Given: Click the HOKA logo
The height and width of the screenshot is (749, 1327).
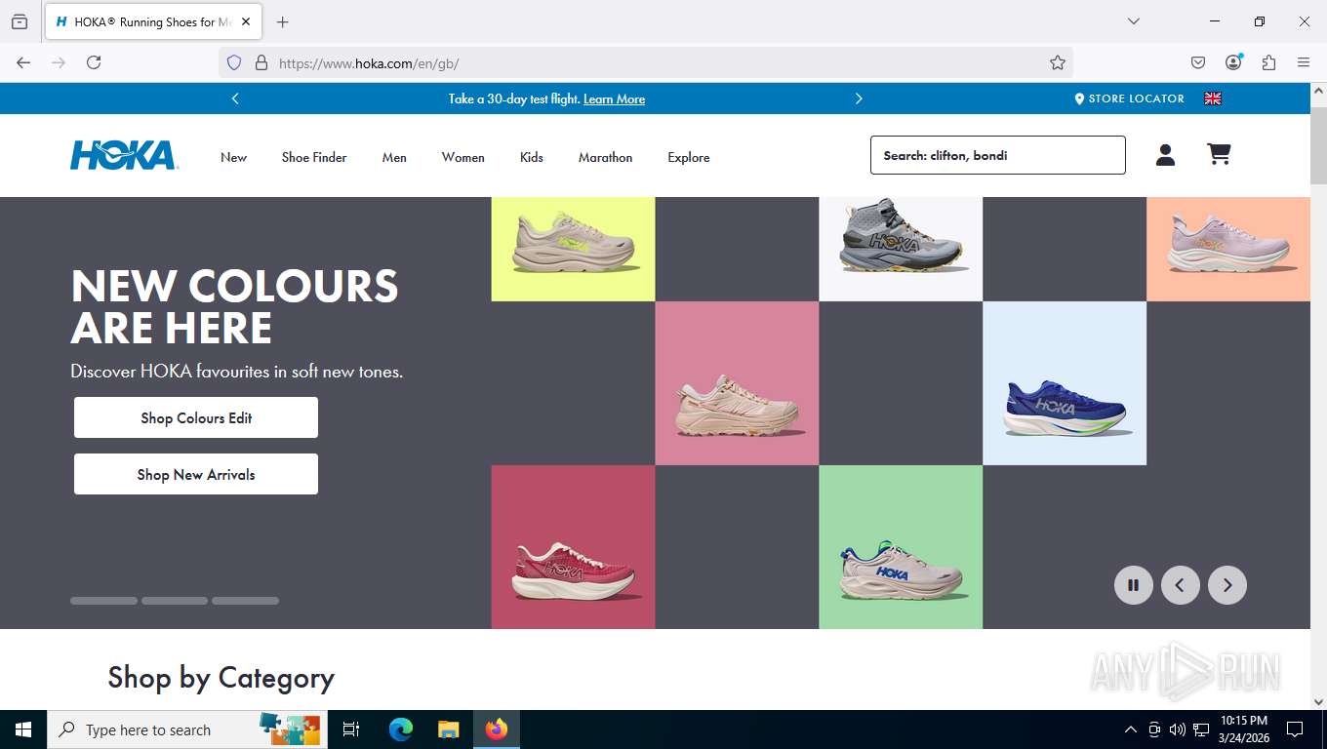Looking at the screenshot, I should (124, 155).
